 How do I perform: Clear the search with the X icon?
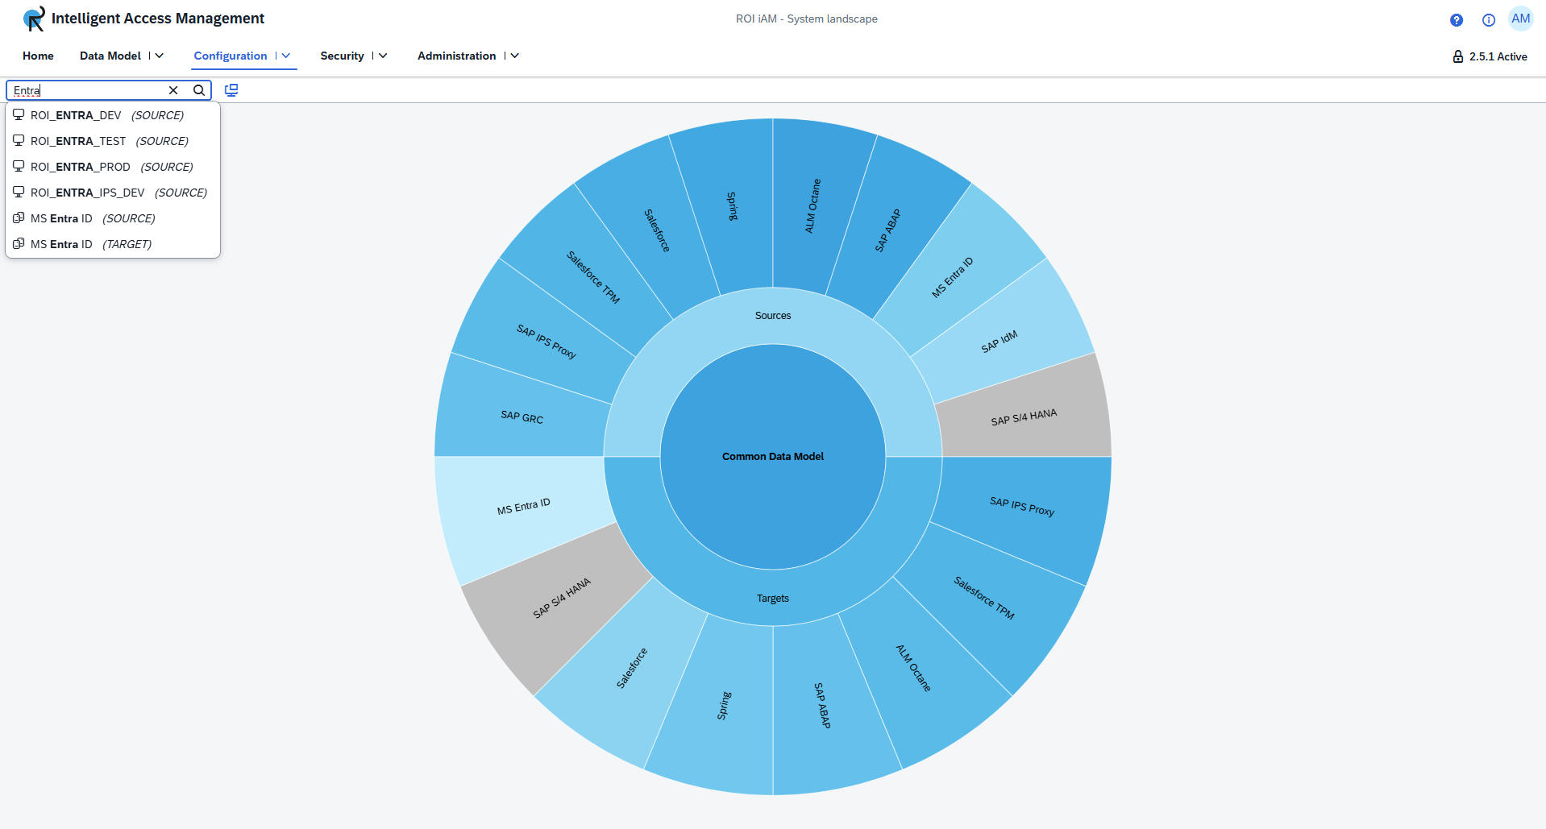[x=173, y=90]
